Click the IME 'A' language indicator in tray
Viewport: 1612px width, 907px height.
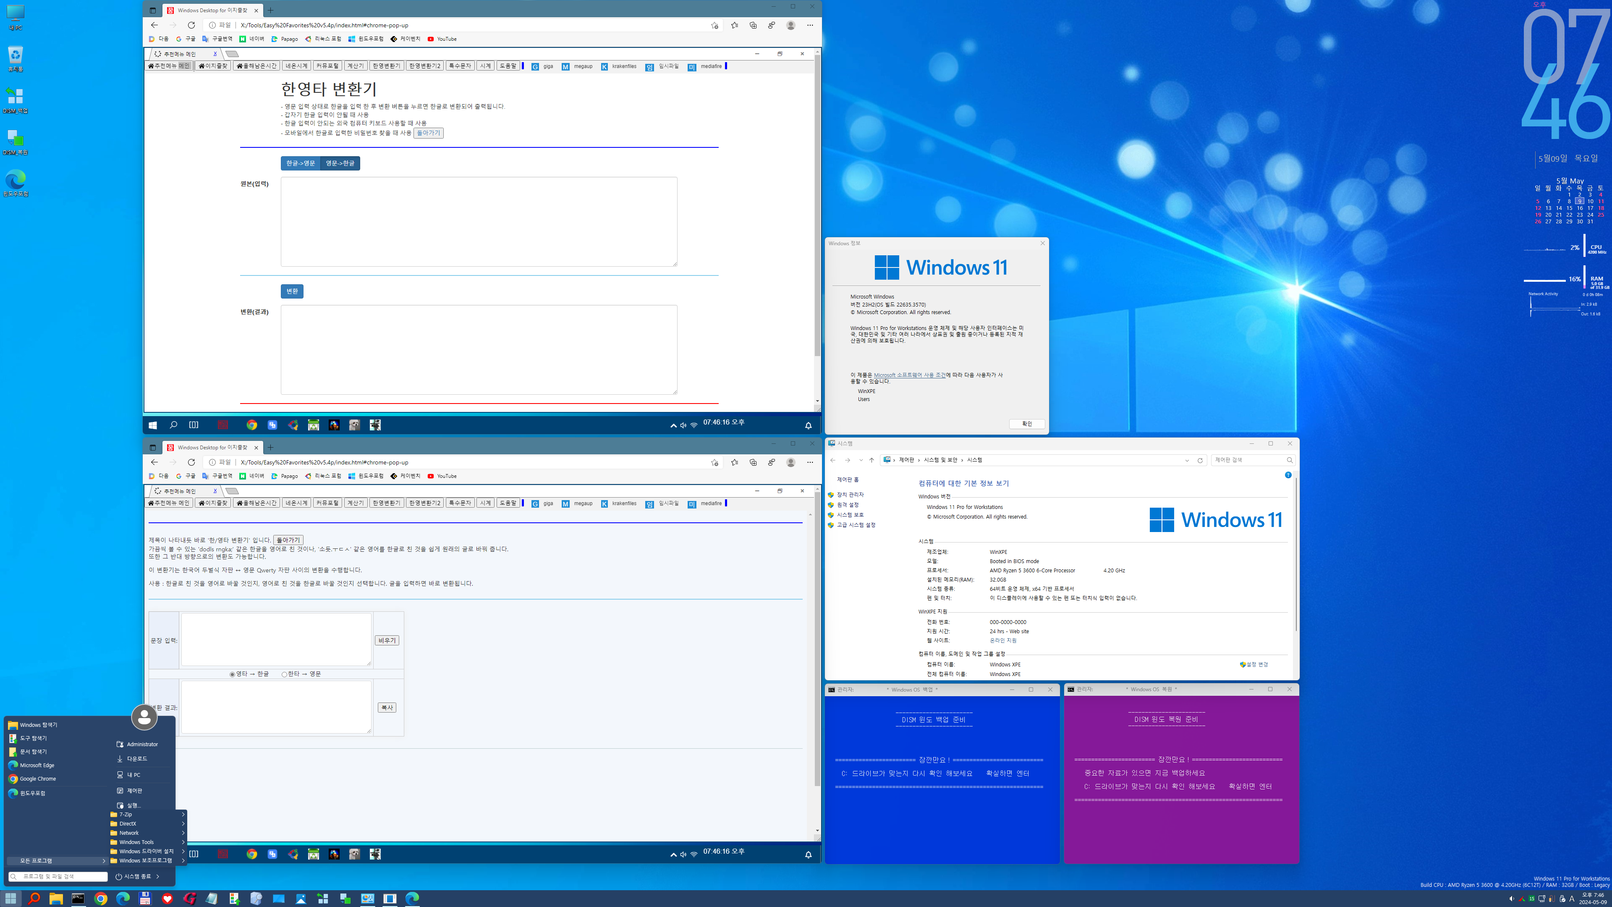coord(1572,898)
